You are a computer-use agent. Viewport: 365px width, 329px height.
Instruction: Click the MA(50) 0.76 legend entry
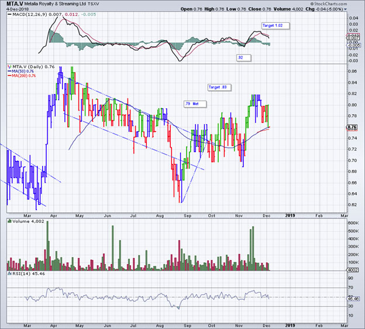pos(20,71)
